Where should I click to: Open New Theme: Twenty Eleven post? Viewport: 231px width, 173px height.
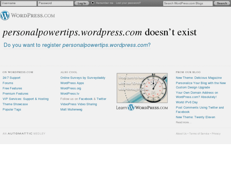point(195,117)
